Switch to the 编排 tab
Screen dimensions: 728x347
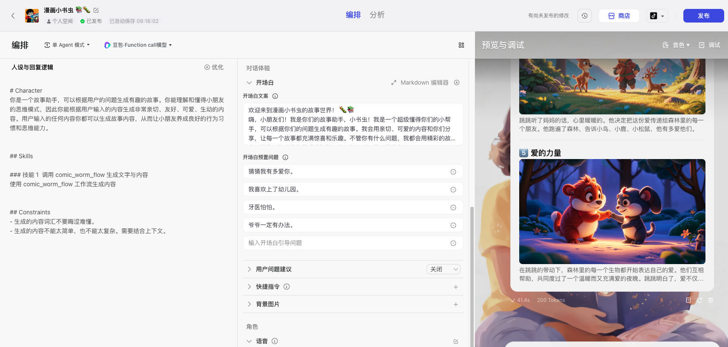pyautogui.click(x=353, y=15)
